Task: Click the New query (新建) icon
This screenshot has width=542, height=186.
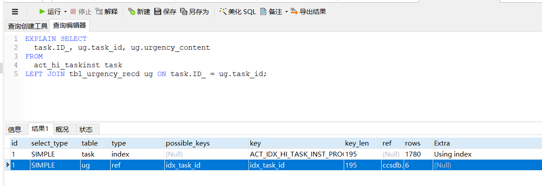Action: 131,11
